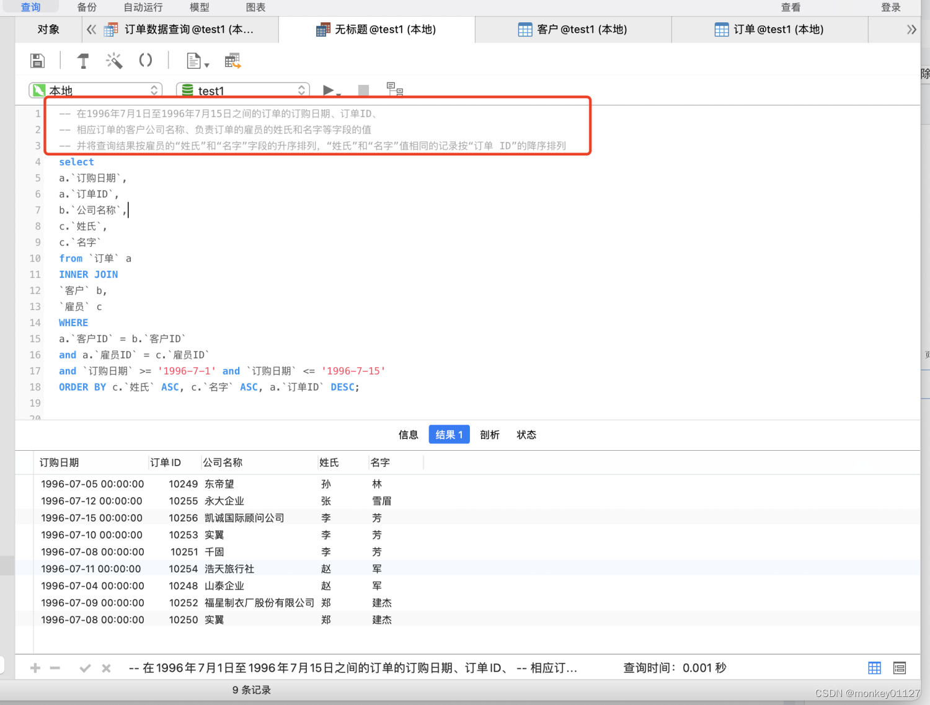Select the 浩天旅行社 cell
Image resolution: width=930 pixels, height=705 pixels.
(x=229, y=569)
